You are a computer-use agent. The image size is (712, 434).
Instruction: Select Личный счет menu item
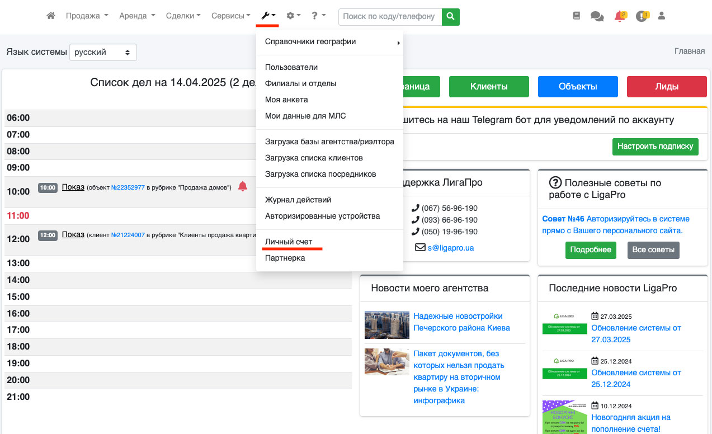[x=289, y=242]
